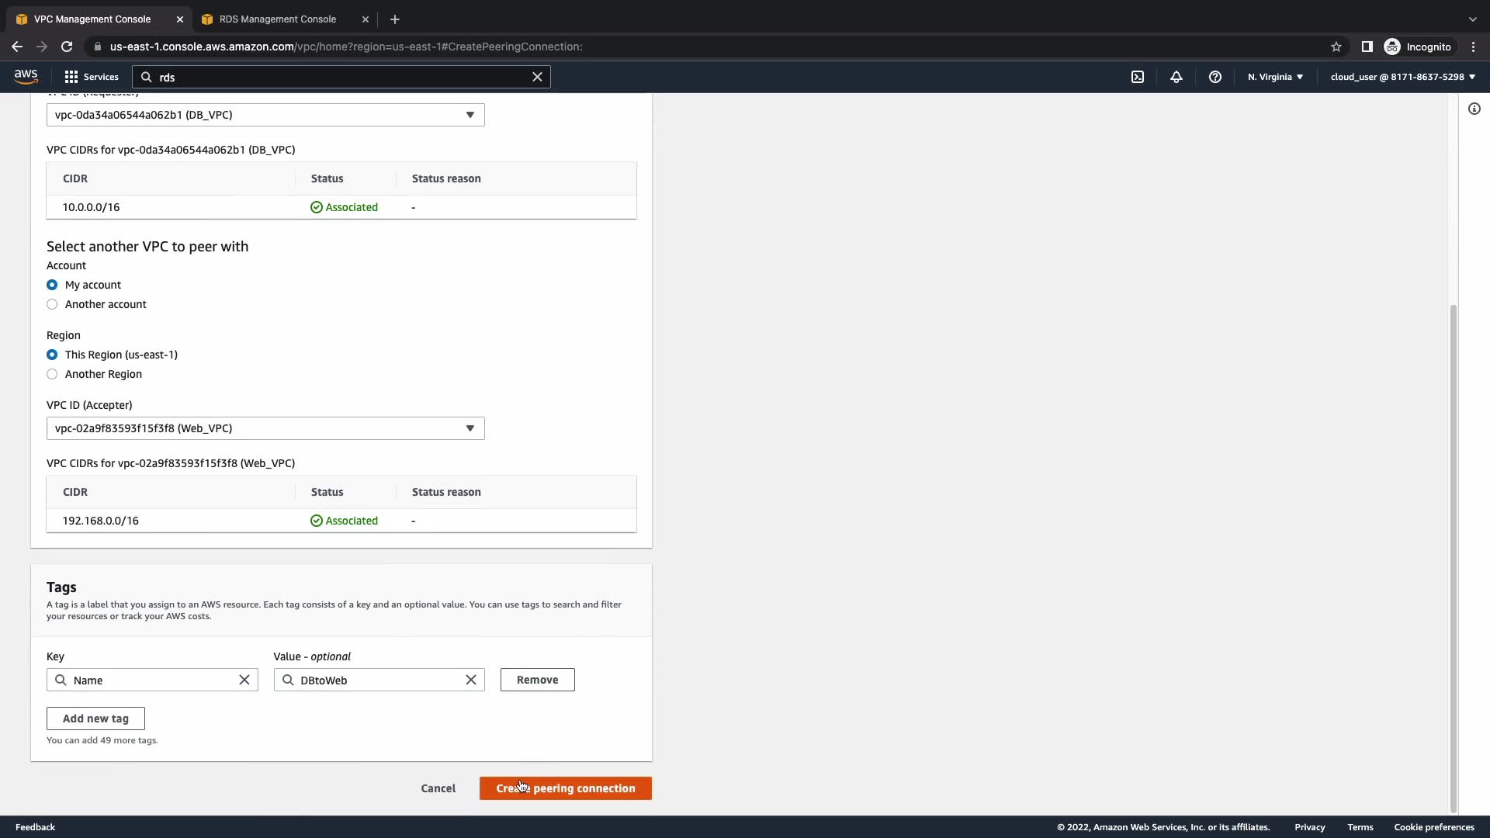Select the Another Region radio option
Screen dimensions: 1490x838
[52, 374]
